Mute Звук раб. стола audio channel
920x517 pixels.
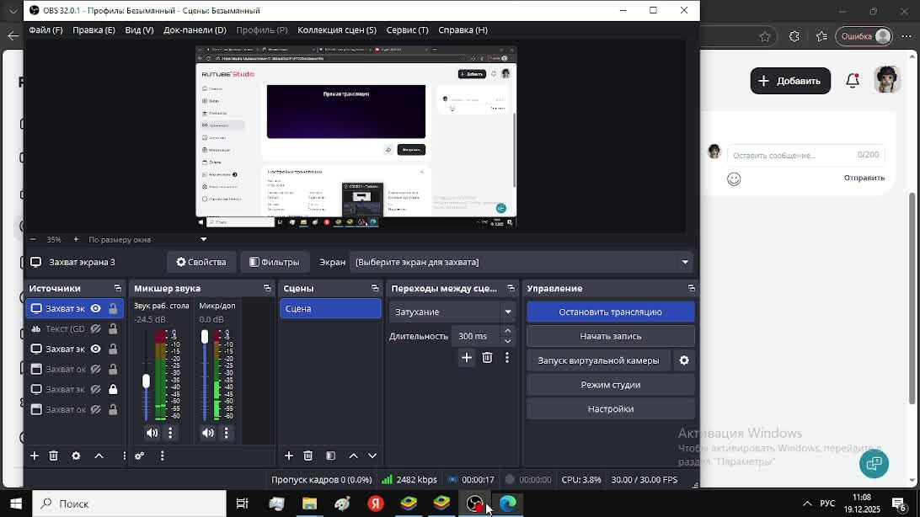(x=152, y=433)
